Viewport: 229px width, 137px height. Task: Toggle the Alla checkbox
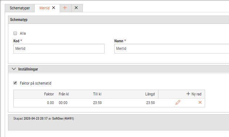15,33
